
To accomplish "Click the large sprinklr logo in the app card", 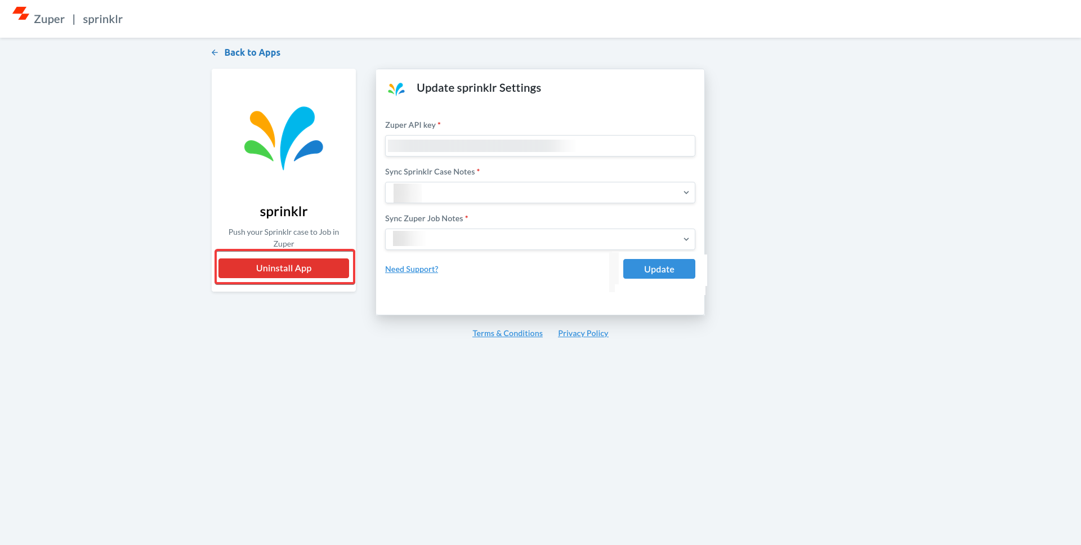I will (x=284, y=138).
